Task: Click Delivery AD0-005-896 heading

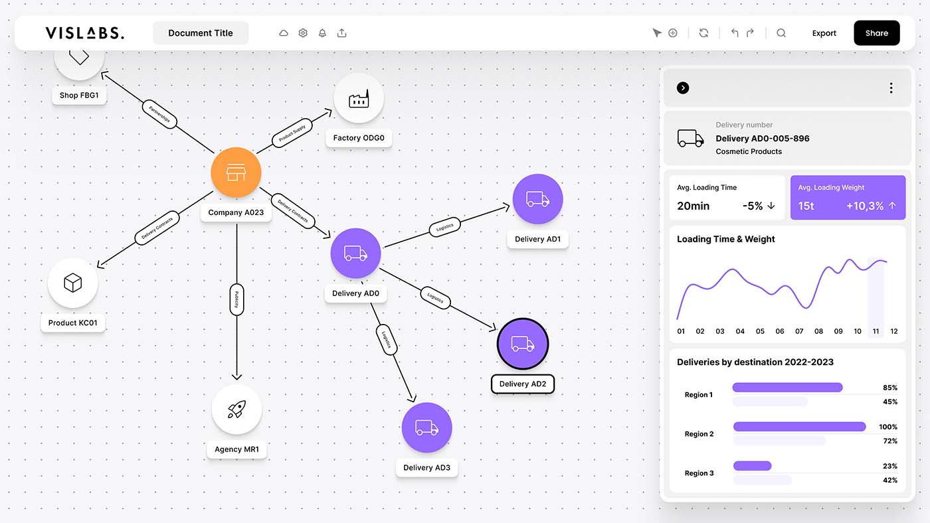Action: coord(763,139)
